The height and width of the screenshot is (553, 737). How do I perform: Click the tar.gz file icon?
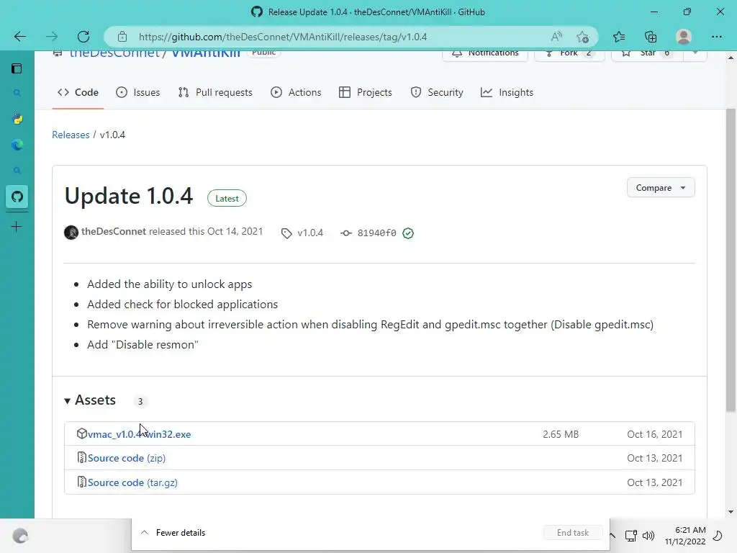[82, 482]
